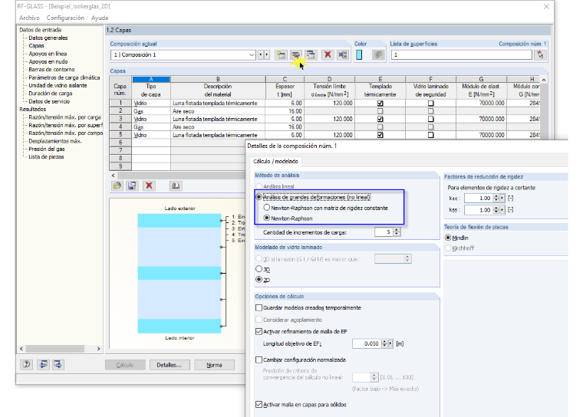Select Lista de piezas tree item
The image size is (583, 417).
coord(47,157)
